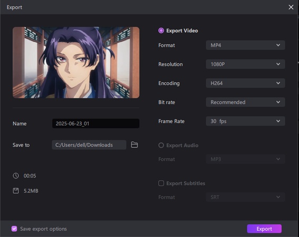The image size is (299, 237).
Task: Click the Bit rate label
Action: pos(167,102)
